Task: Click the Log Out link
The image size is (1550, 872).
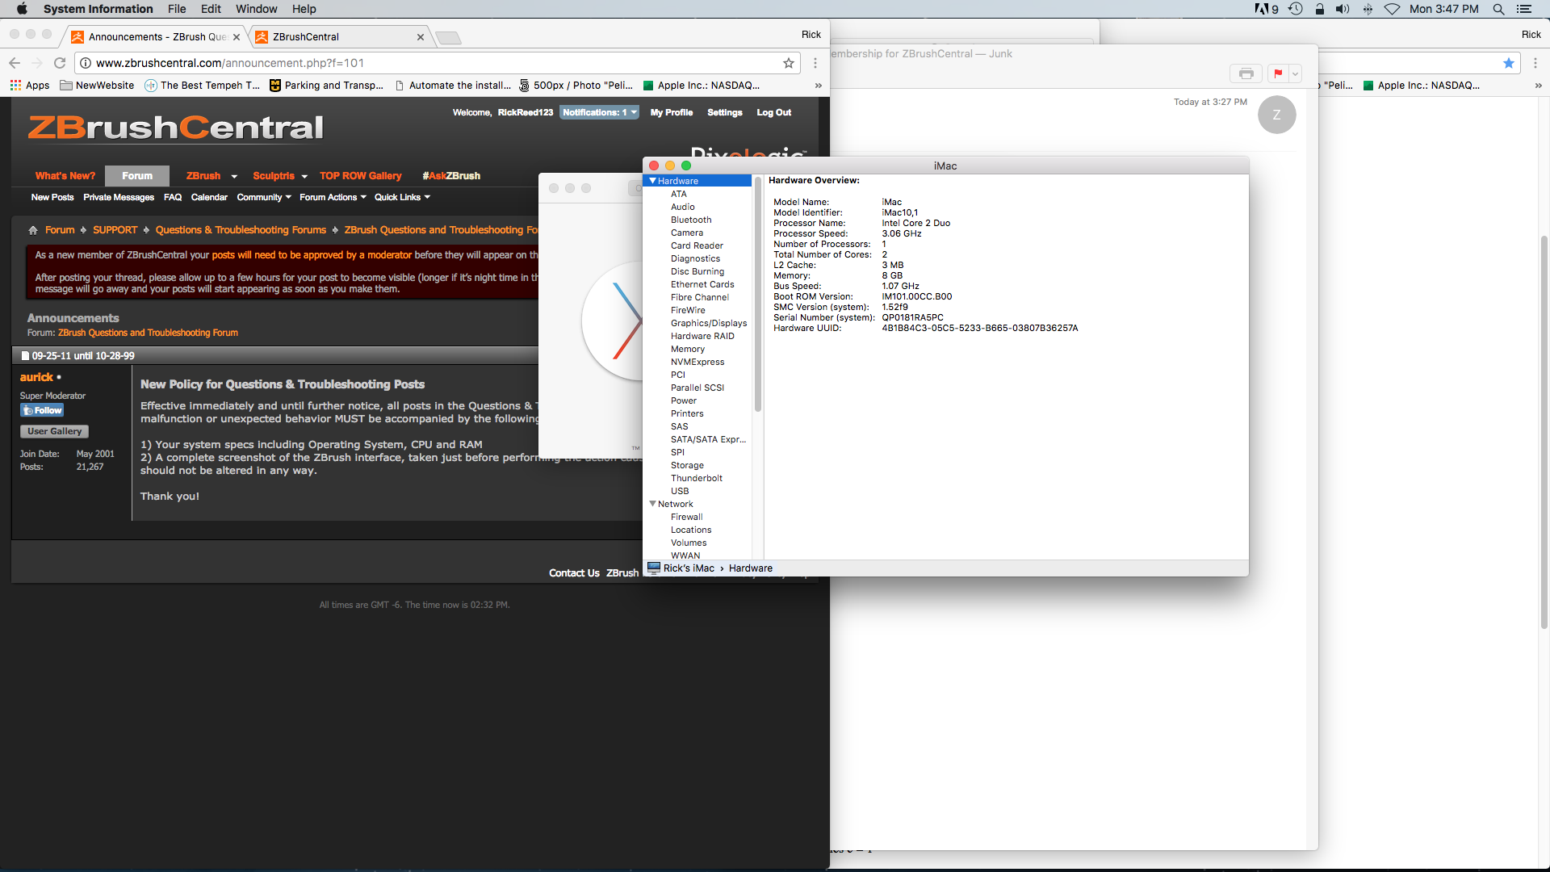Action: point(773,112)
